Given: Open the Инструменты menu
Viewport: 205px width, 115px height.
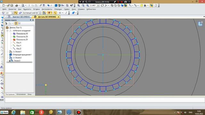Looking at the screenshot, I should [47, 9].
